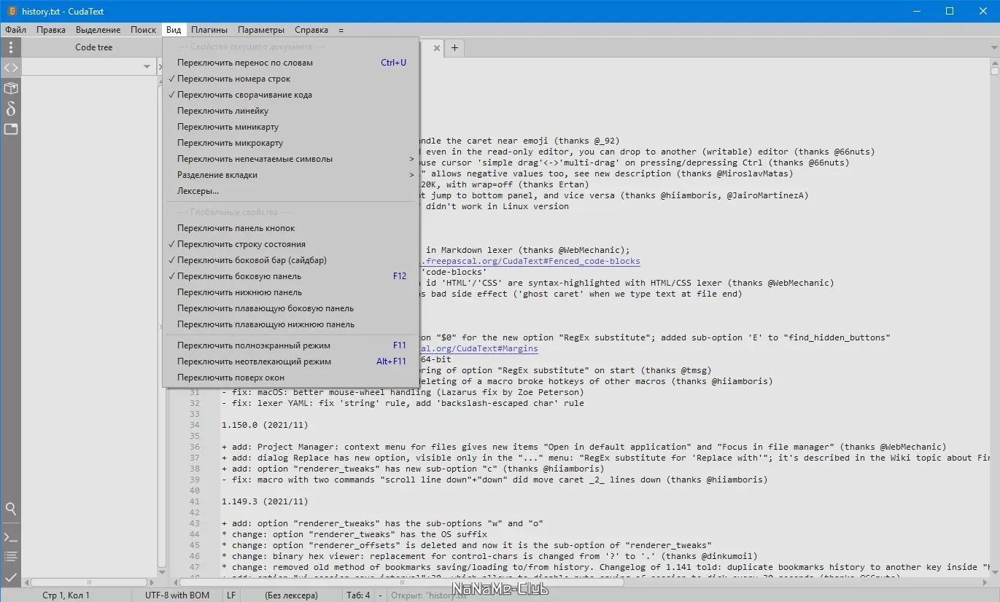Toggle micromap (Переключить микрокарту)
1000x602 pixels.
pyautogui.click(x=291, y=143)
